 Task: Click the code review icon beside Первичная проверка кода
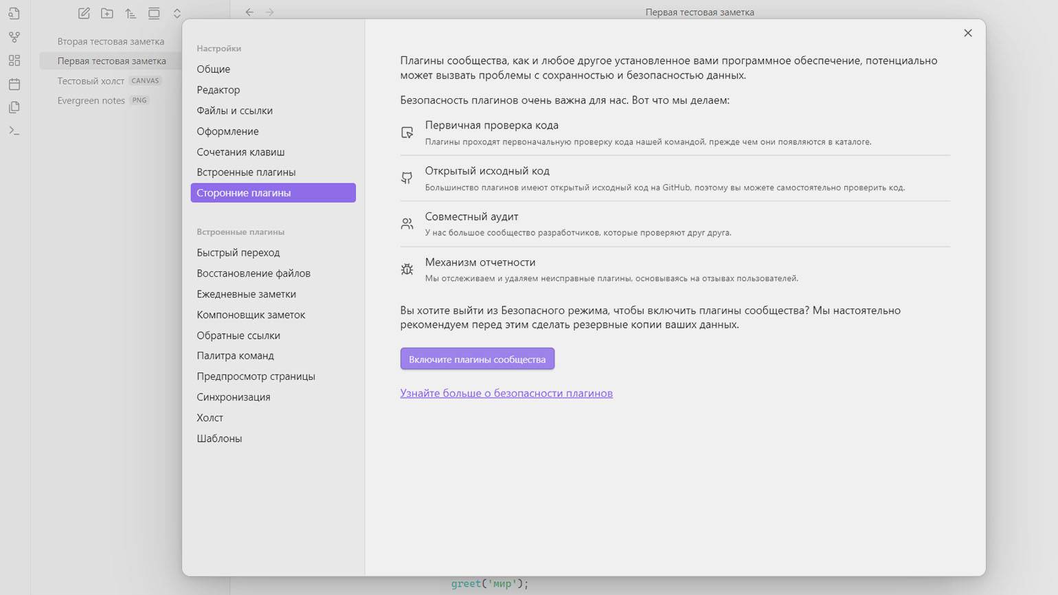tap(407, 133)
